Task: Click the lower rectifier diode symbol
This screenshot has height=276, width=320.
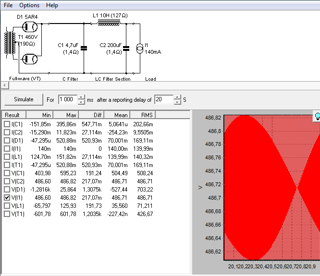Action: pyautogui.click(x=30, y=59)
